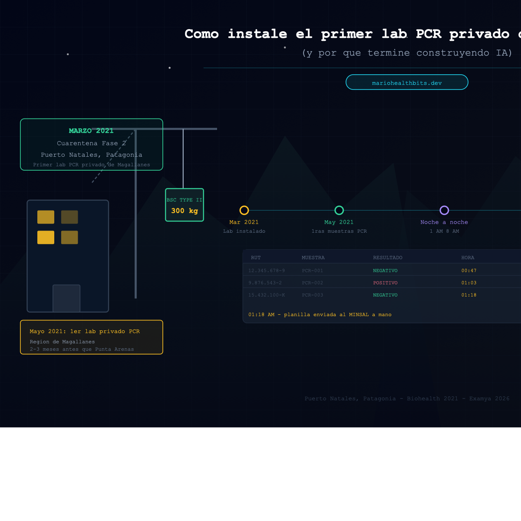Expand the Mayo 2021 lab privado card

[x=91, y=337]
